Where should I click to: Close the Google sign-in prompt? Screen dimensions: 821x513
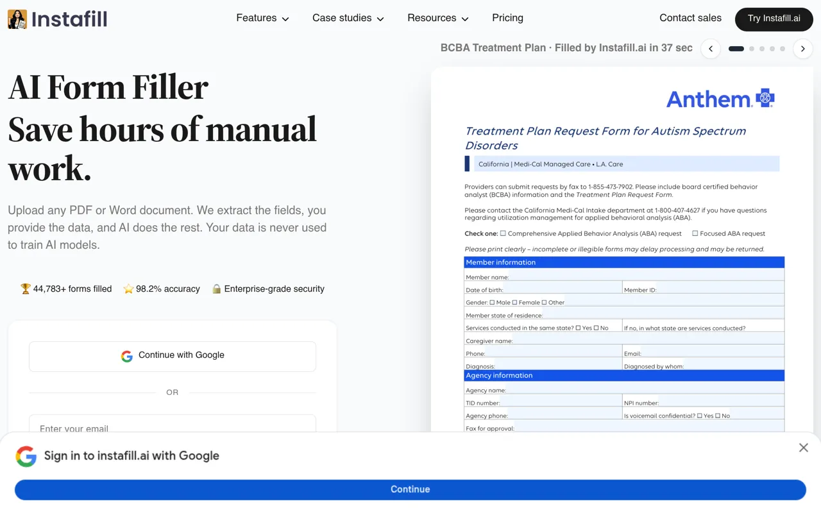coord(803,448)
